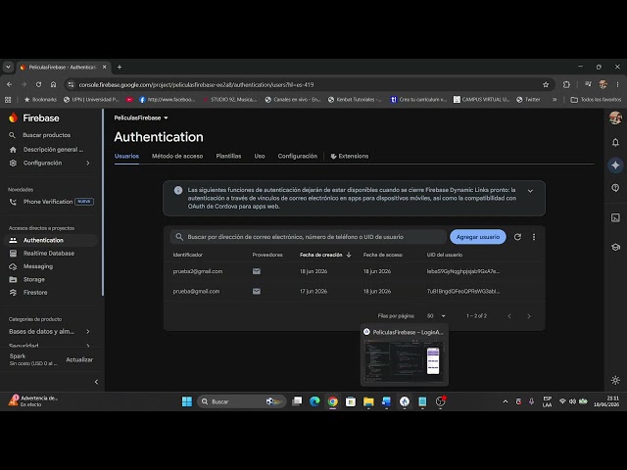Open PeliculasFirebase project dropdown

[x=141, y=117]
